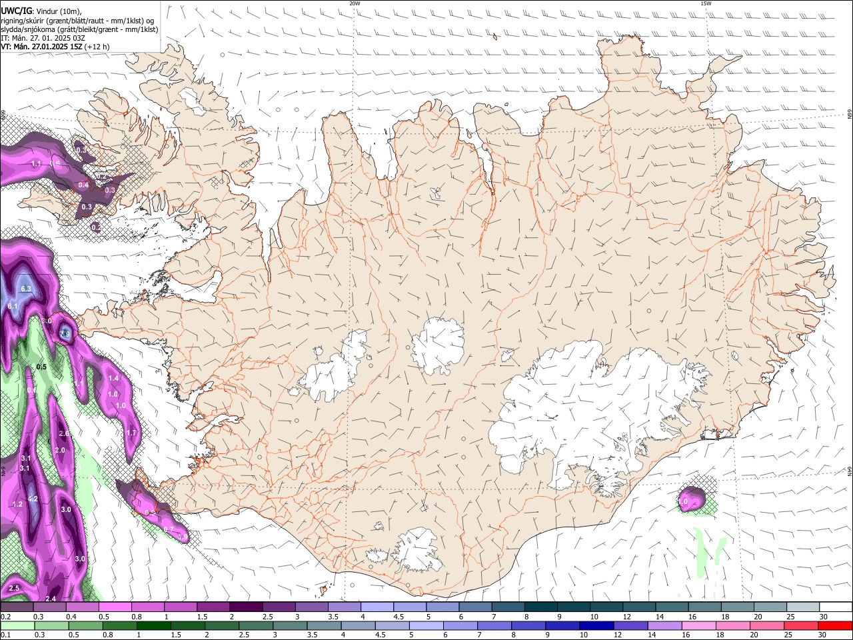
Task: Click the 4.2 precipitation value on map
Action: tap(33, 499)
